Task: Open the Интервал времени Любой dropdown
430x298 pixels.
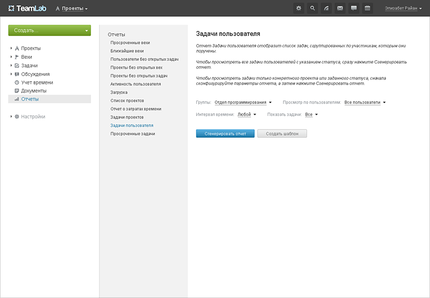Action: tap(247, 115)
